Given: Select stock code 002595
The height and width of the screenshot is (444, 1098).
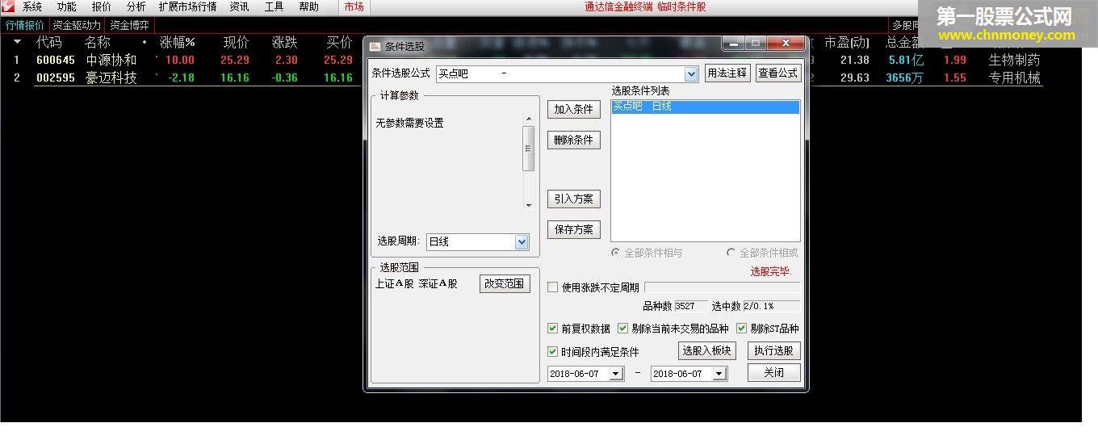Looking at the screenshot, I should tap(56, 77).
